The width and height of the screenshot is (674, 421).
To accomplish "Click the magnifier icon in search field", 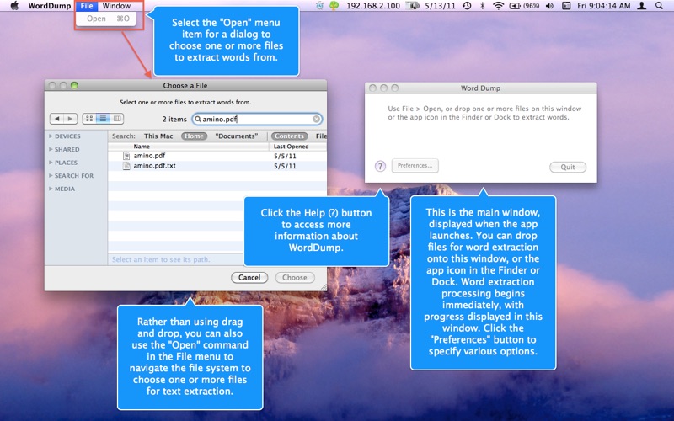I will pyautogui.click(x=198, y=119).
